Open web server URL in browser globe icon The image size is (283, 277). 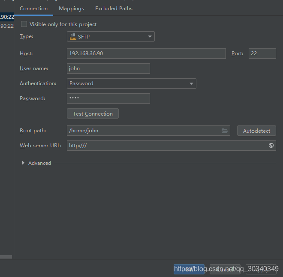click(x=271, y=146)
